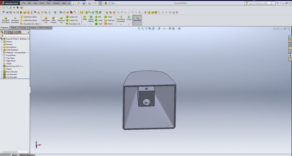Image resolution: width=292 pixels, height=156 pixels.
Task: Click the Linear Pattern tool
Action: [91, 19]
